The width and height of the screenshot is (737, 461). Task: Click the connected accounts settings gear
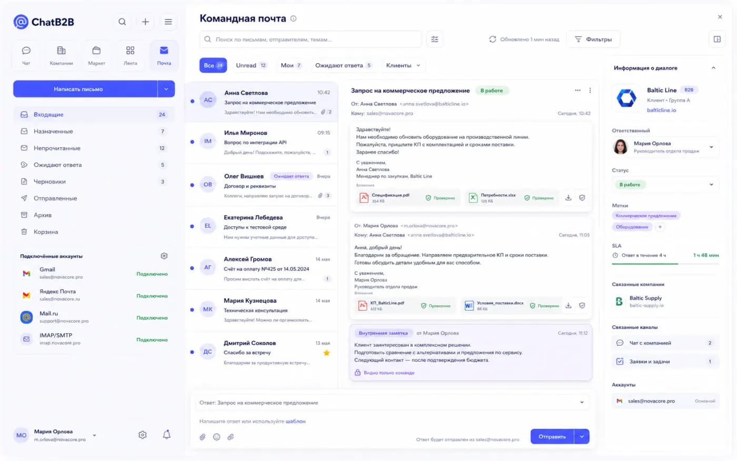[x=164, y=256]
